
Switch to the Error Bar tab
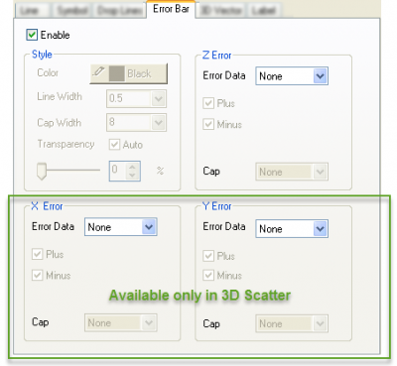pos(171,9)
